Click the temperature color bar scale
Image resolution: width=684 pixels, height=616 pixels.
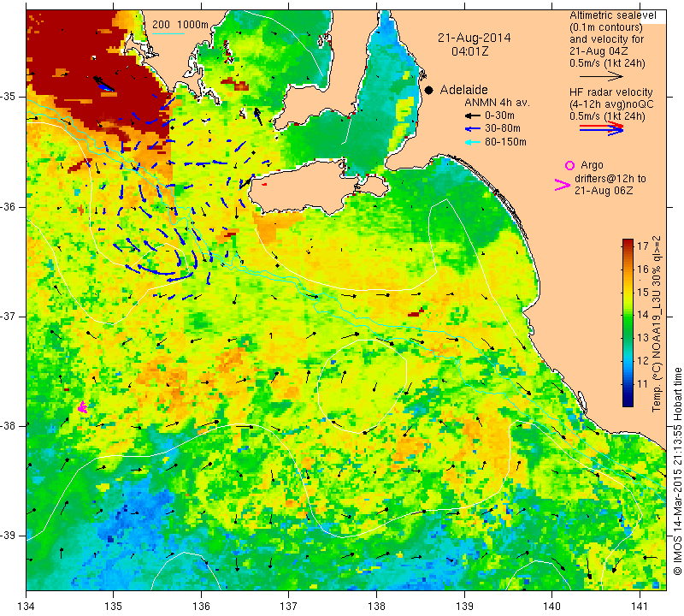(628, 323)
